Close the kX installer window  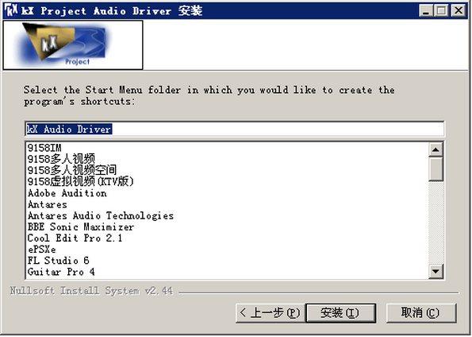(x=459, y=11)
